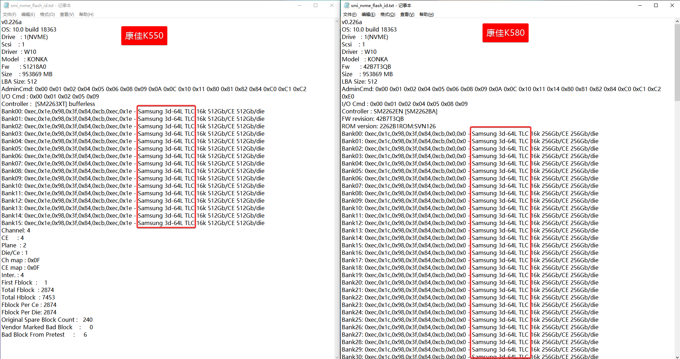680x359 pixels.
Task: Click Bank29 line in right window
Action: 470,349
